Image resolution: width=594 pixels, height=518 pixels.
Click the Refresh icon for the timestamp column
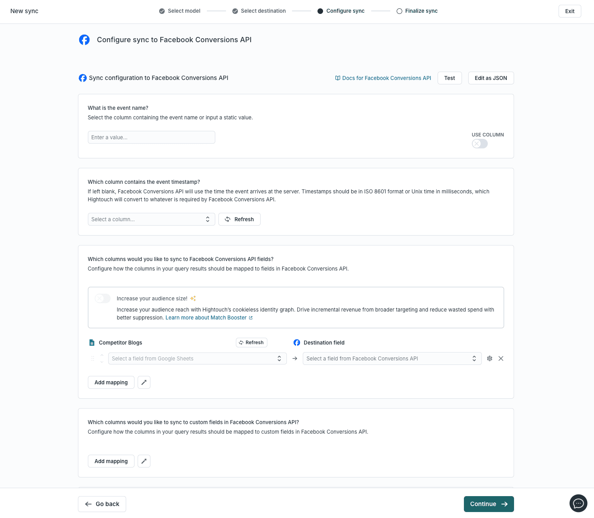click(228, 219)
